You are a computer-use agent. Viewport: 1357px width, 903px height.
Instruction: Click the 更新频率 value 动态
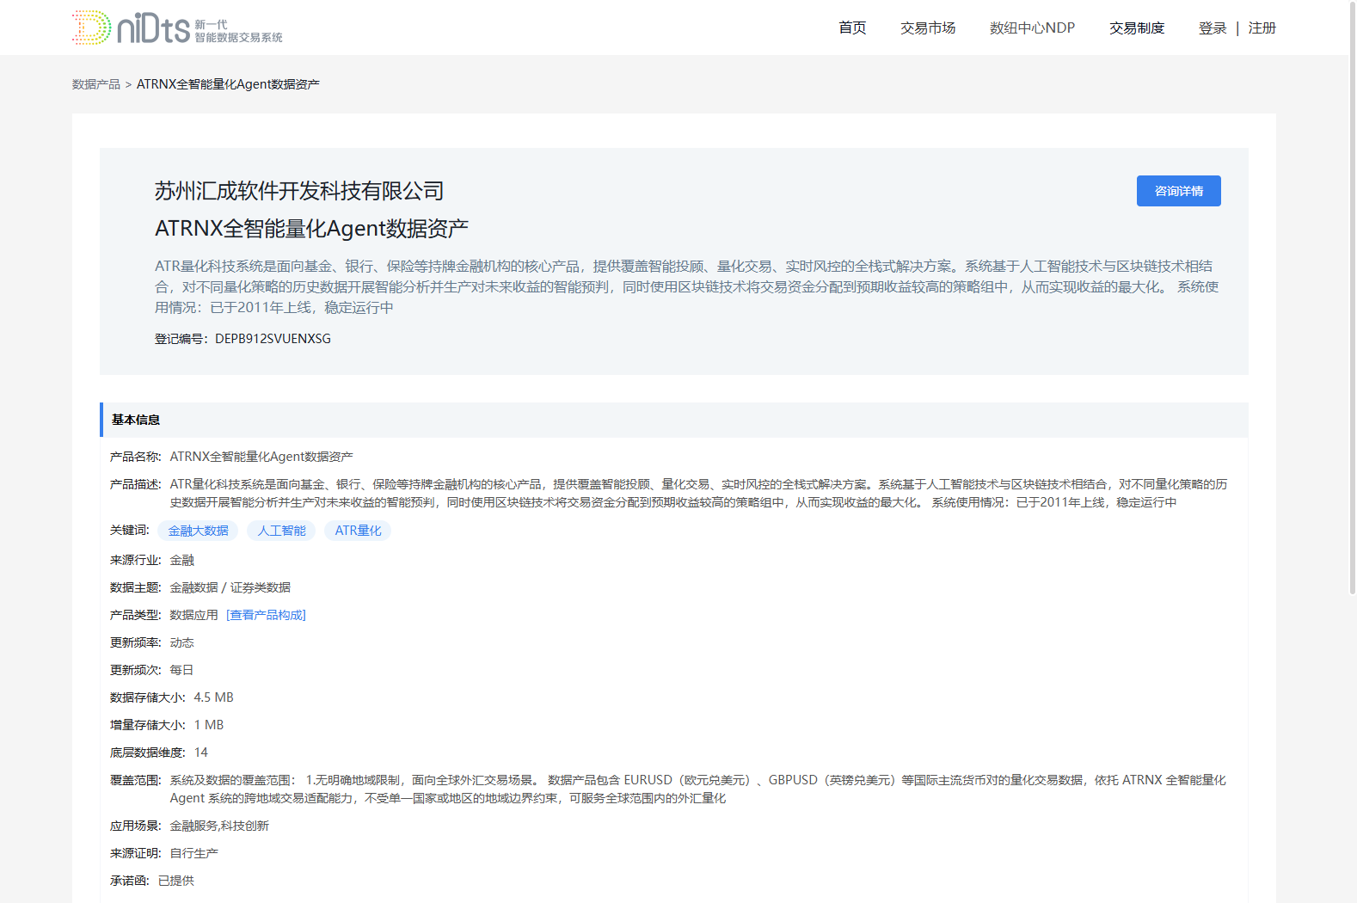(182, 642)
